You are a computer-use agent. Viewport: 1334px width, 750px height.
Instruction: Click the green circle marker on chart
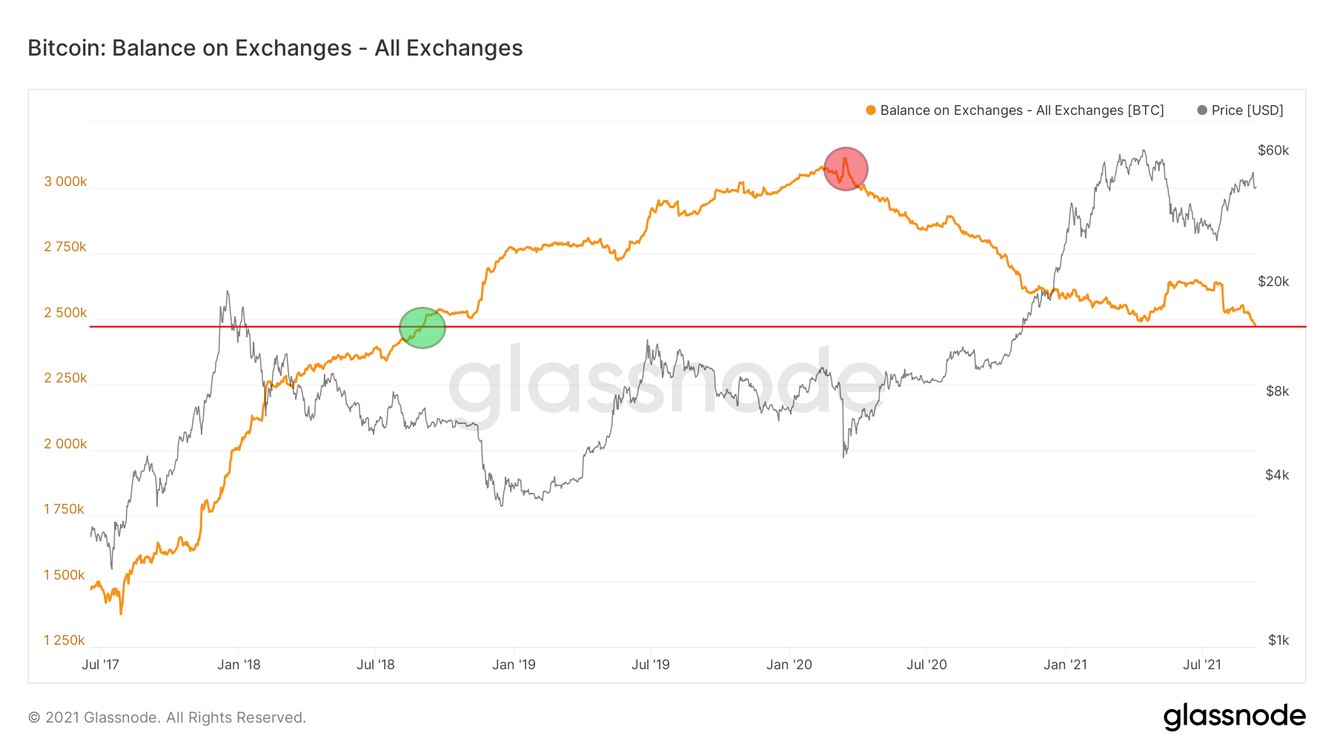[x=422, y=328]
